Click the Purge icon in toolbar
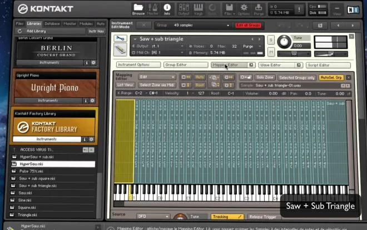367x230 pixels. point(259,9)
